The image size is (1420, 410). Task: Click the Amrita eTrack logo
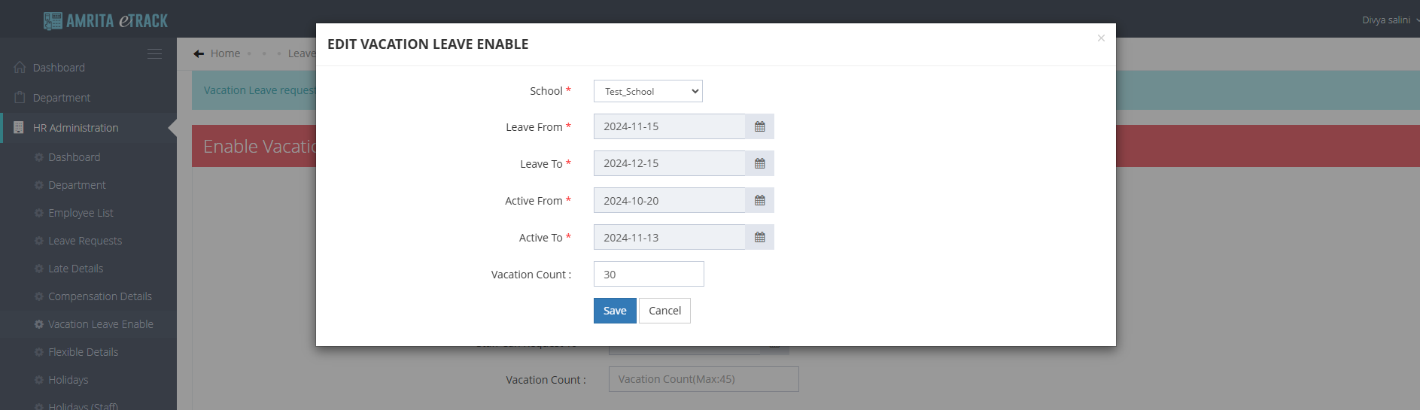pyautogui.click(x=105, y=20)
